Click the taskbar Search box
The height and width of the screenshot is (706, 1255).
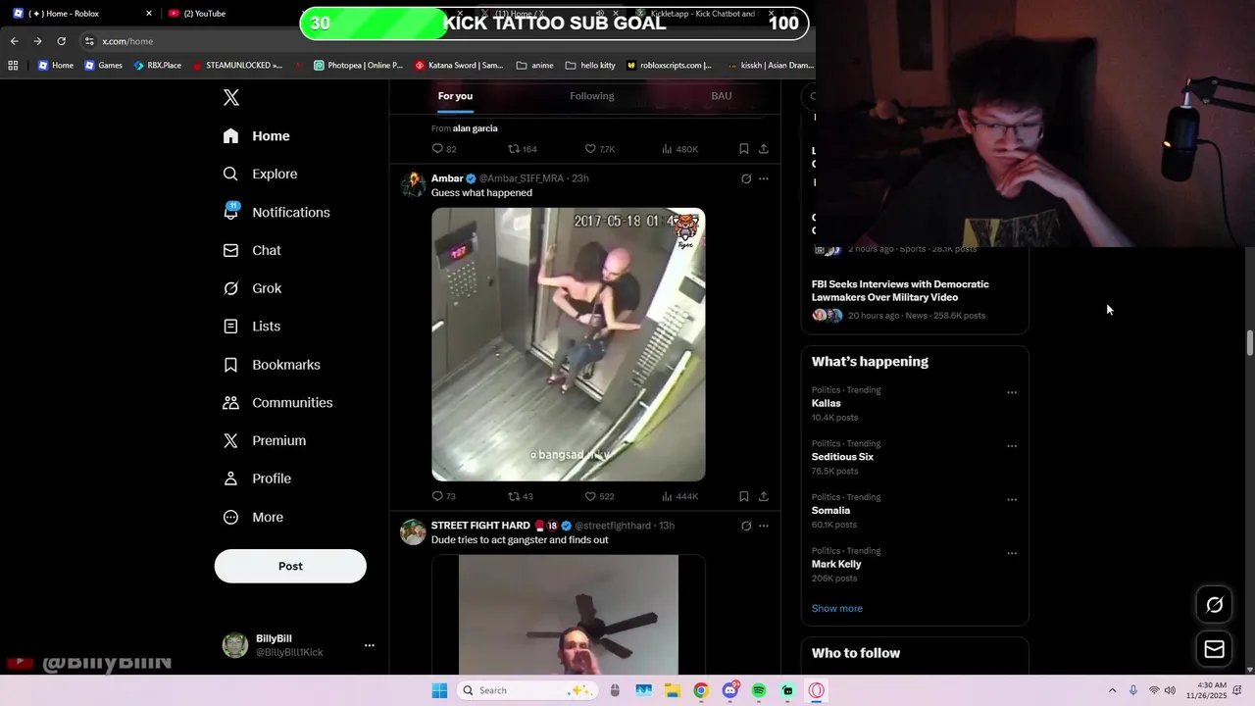click(x=526, y=690)
